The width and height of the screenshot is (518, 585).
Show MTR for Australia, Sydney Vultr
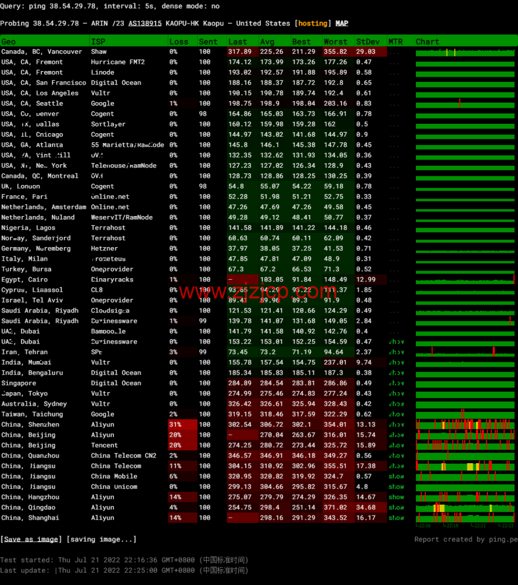click(x=396, y=404)
